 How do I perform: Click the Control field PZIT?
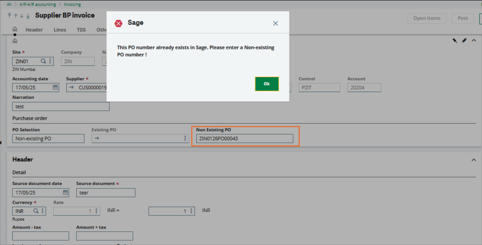tap(320, 87)
